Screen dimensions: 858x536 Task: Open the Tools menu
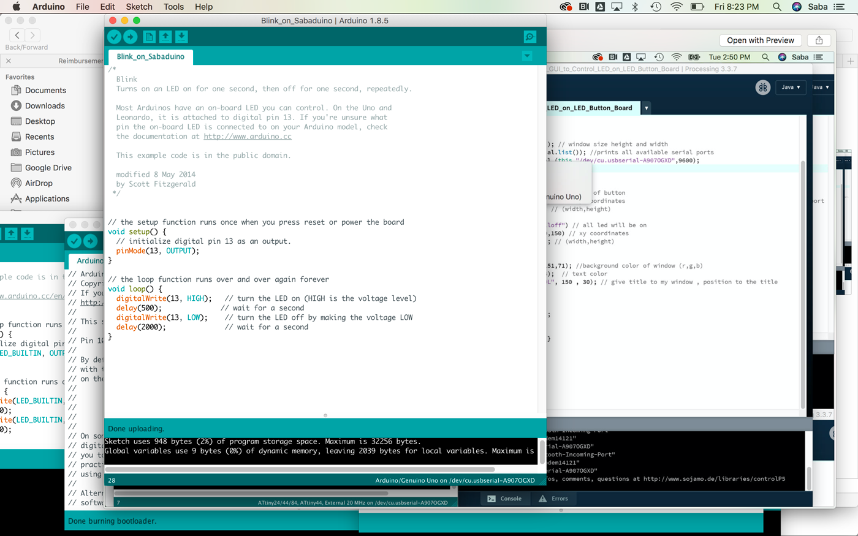(x=174, y=7)
